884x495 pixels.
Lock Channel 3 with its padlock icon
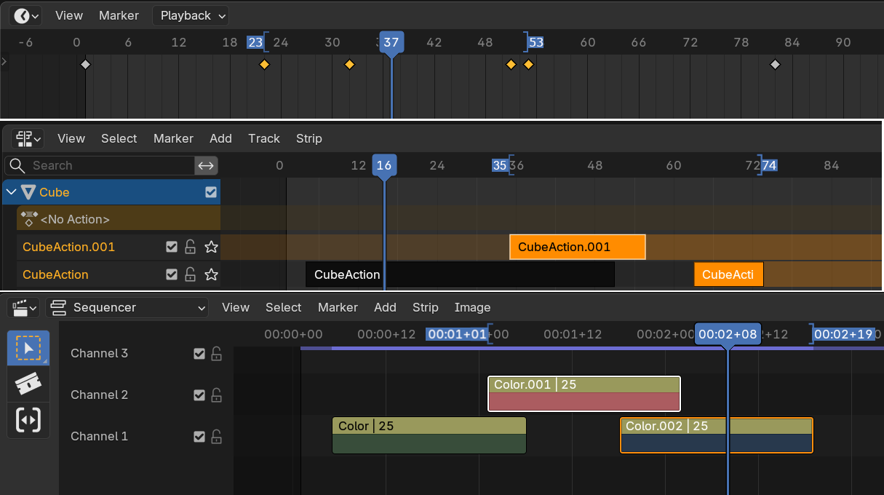pos(216,354)
